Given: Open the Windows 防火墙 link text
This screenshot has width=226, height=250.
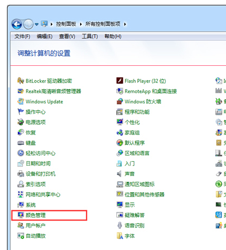Looking at the screenshot, I should tap(143, 102).
